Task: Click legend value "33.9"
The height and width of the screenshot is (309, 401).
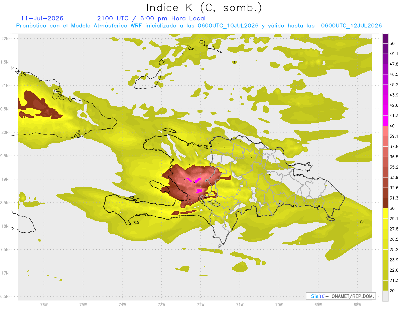Action: pos(394,177)
